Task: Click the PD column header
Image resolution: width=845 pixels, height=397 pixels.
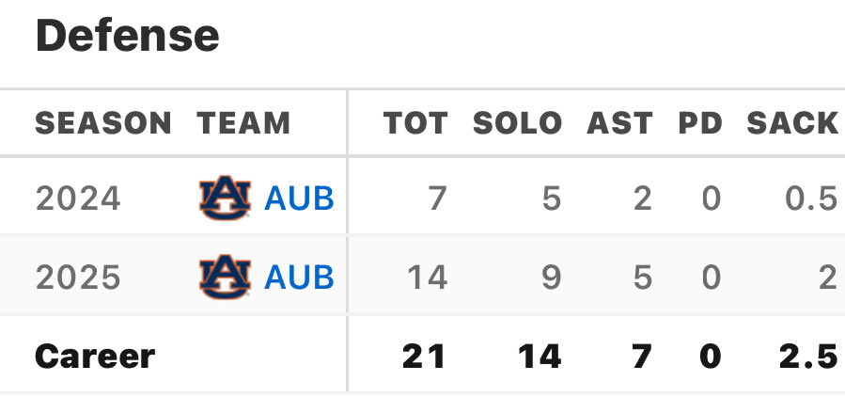Action: coord(700,123)
